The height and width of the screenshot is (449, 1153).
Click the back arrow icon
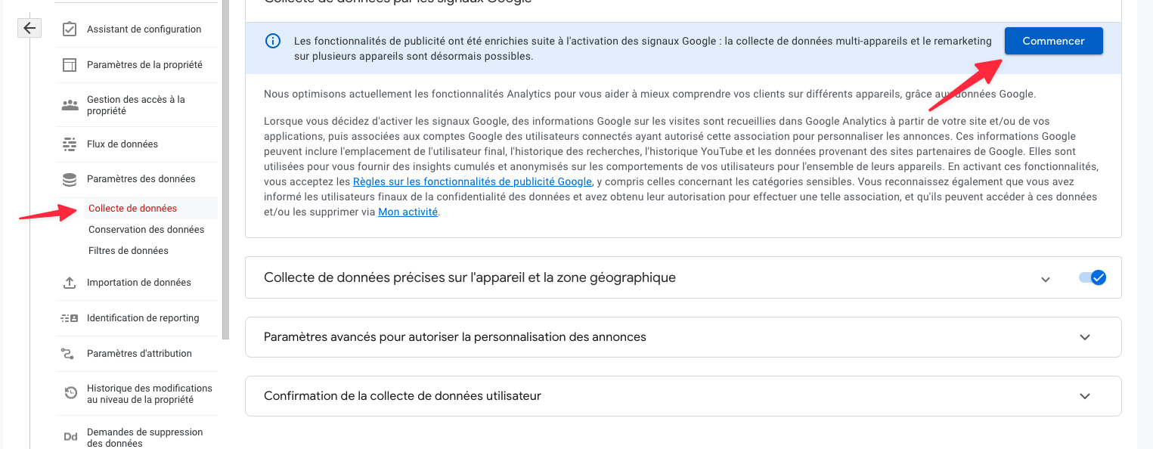29,28
